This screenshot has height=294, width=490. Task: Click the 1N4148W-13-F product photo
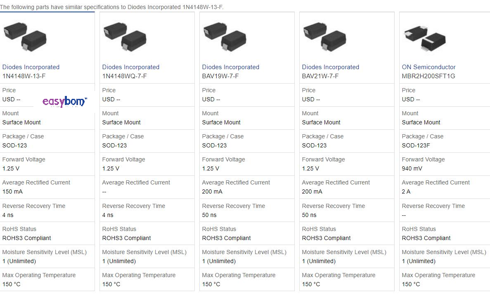[x=25, y=37]
